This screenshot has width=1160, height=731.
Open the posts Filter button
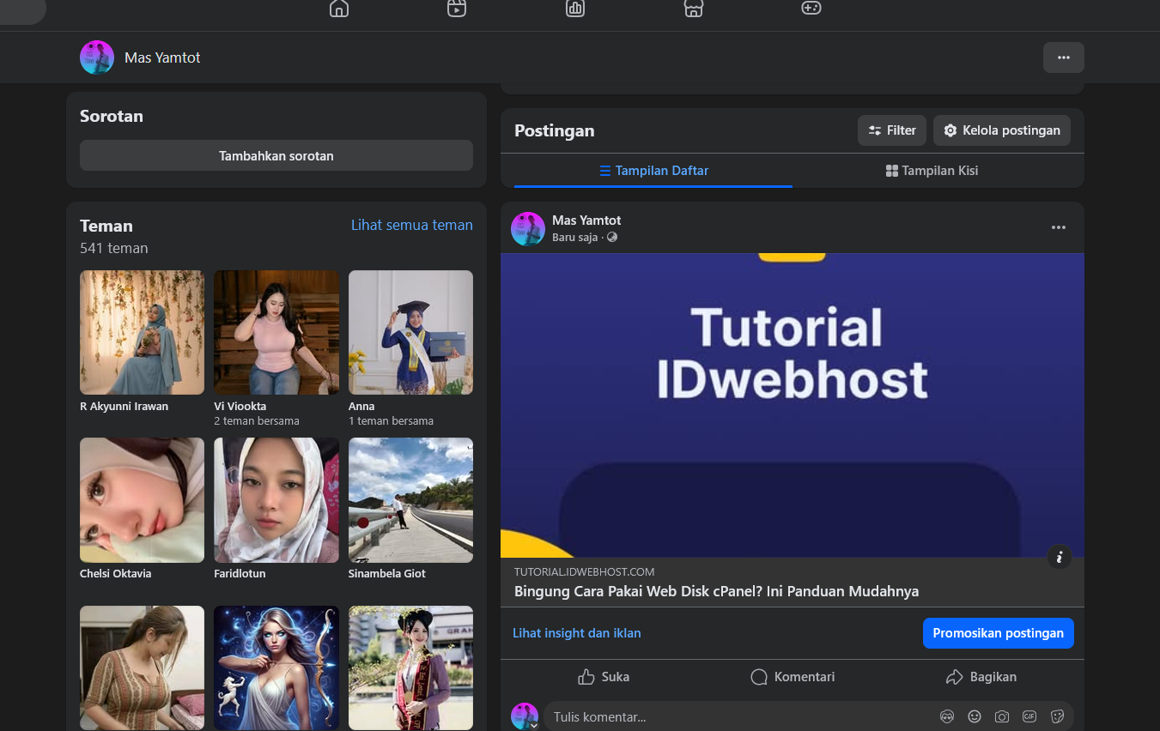[x=892, y=130]
